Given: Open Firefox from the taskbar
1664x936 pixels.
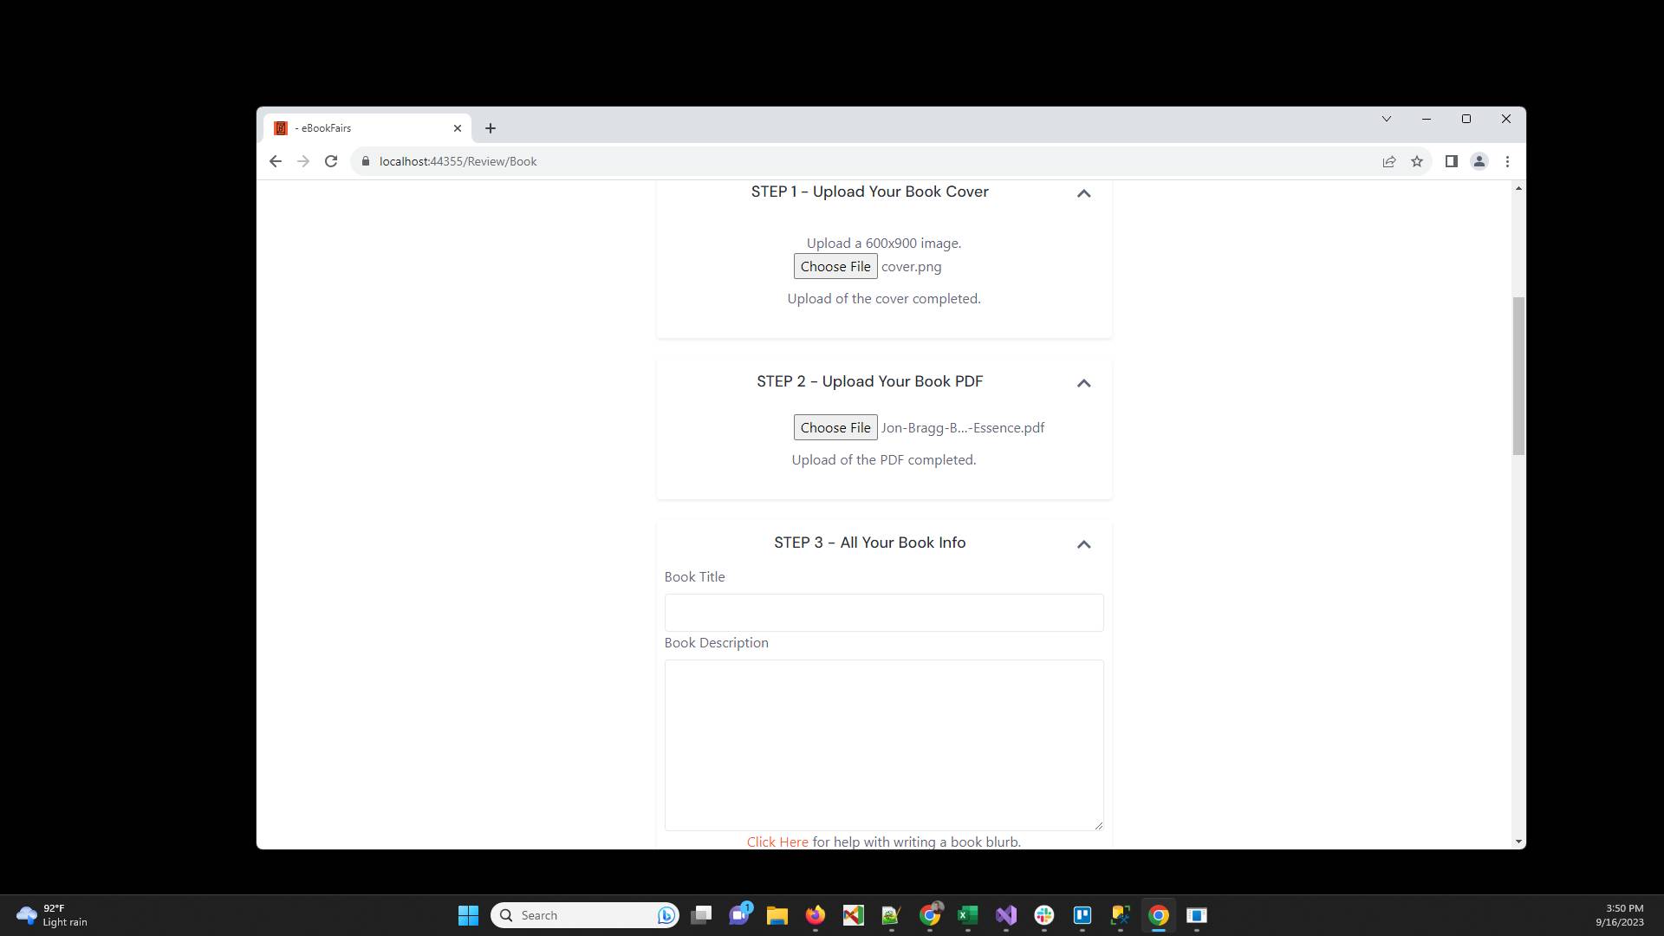Looking at the screenshot, I should pos(815,915).
